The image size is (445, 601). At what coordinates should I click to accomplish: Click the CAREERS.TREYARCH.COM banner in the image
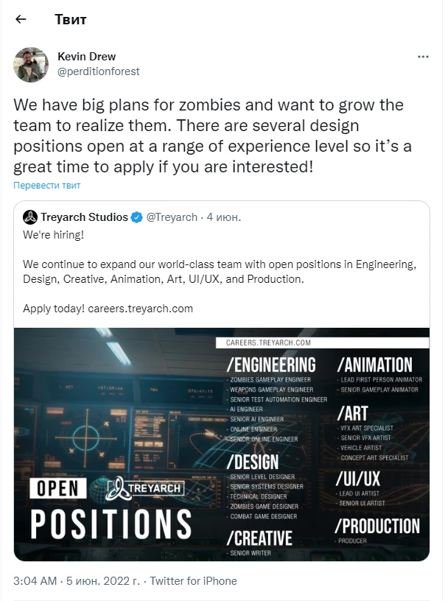point(270,341)
